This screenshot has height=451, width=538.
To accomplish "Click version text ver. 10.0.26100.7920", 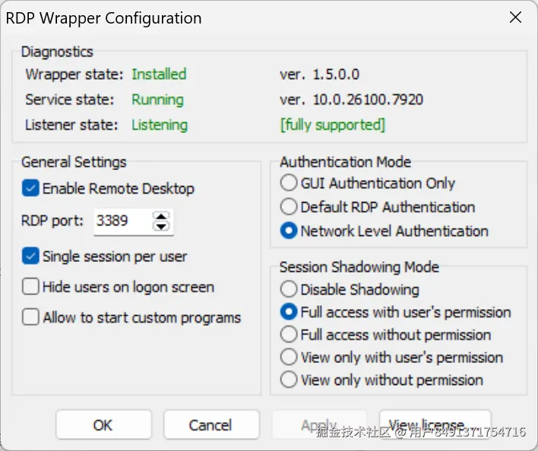I will (352, 99).
